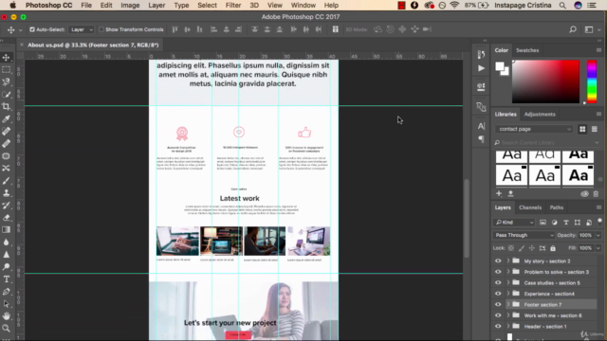The height and width of the screenshot is (341, 607).
Task: Switch library to list view
Action: 595,129
